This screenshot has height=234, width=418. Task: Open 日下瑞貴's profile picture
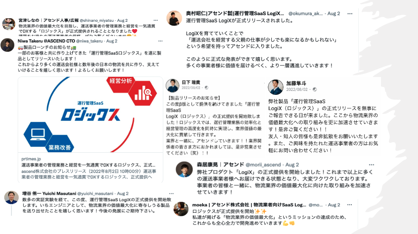tap(172, 85)
